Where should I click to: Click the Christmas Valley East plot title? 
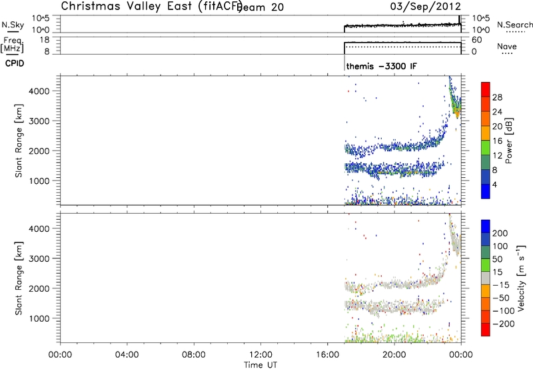point(152,6)
